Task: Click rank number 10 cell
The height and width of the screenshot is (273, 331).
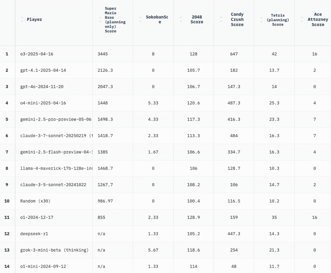Action: [7, 201]
